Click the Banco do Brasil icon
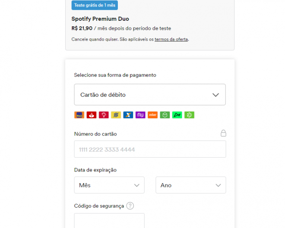 point(116,115)
